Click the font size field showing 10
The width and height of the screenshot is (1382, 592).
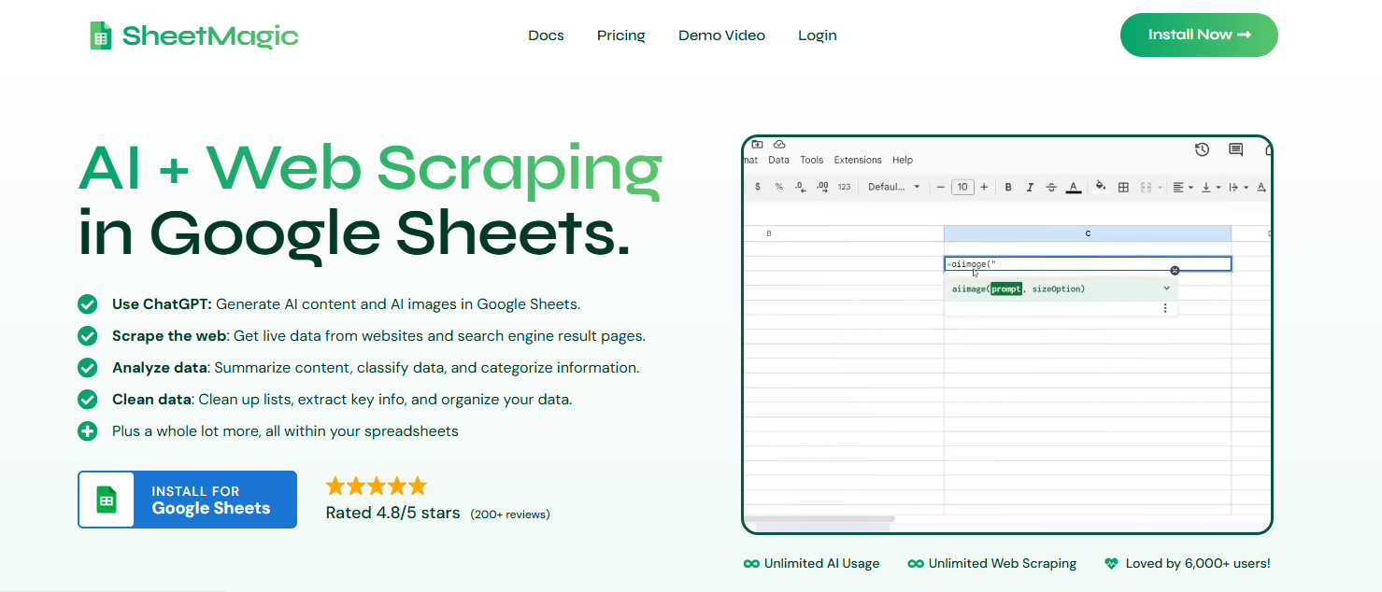pyautogui.click(x=962, y=187)
